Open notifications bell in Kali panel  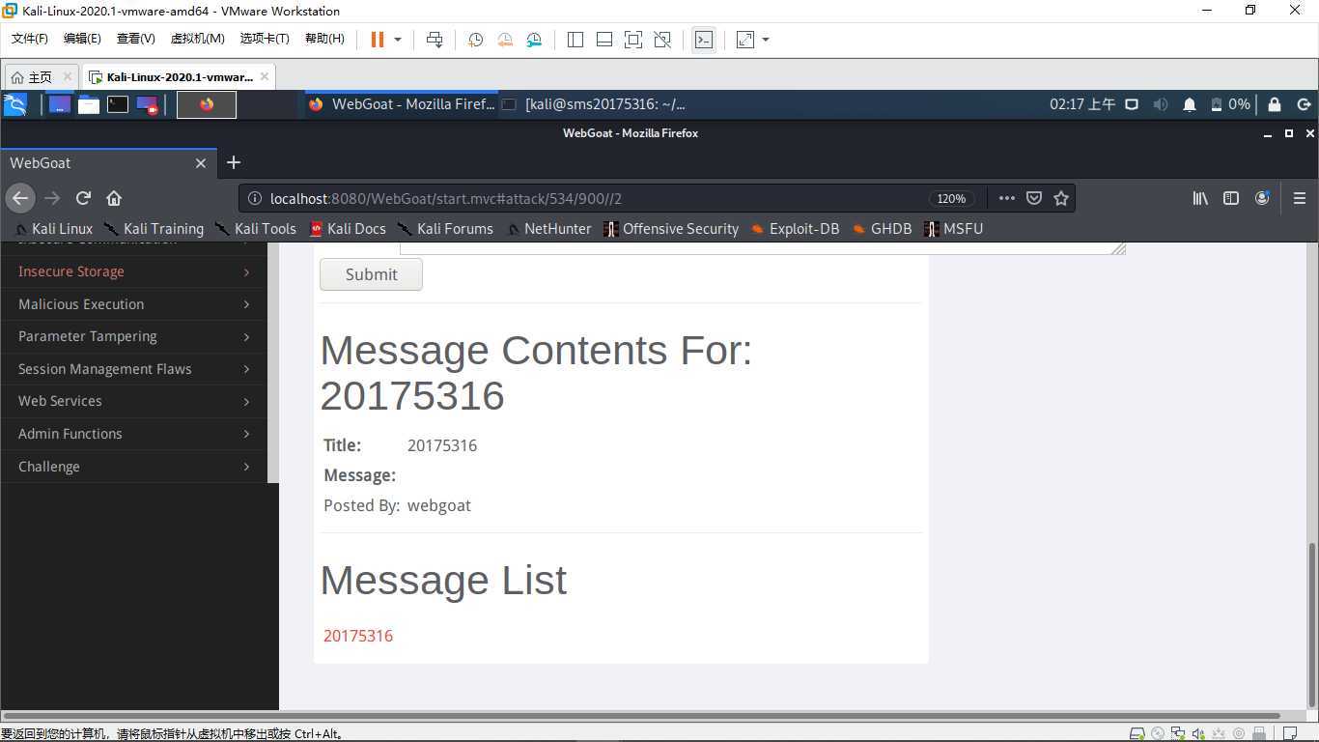pos(1190,104)
